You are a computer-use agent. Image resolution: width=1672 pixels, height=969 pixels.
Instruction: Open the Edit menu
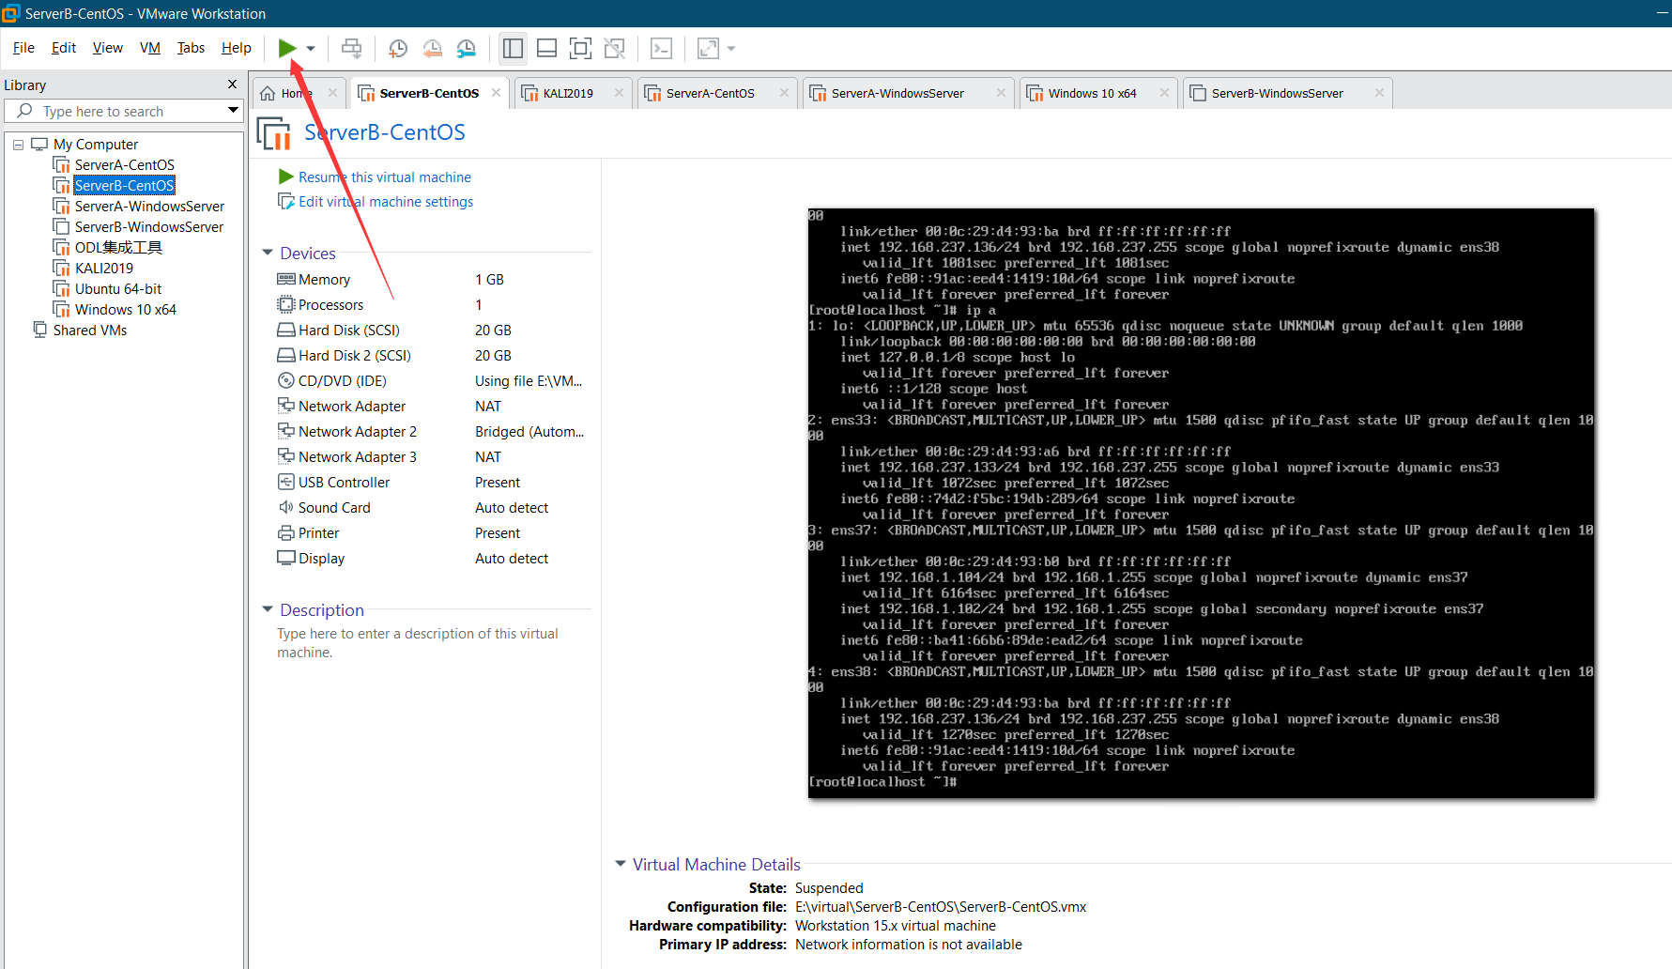tap(64, 48)
